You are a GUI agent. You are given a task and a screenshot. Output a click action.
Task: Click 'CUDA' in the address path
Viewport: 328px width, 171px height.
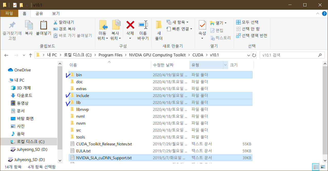point(198,55)
